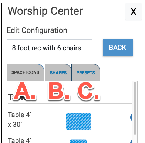This screenshot has width=145, height=143.
Task: Select the PRESETS tab
Action: 85,72
